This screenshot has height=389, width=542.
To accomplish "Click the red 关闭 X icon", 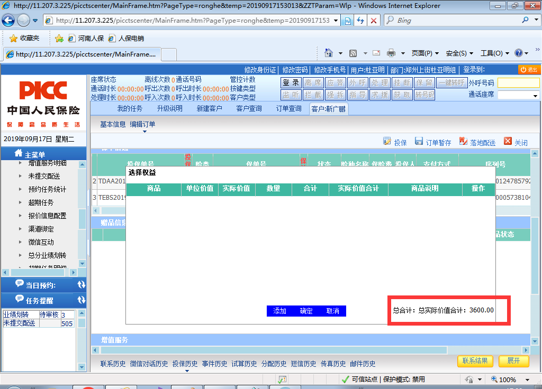I will tap(508, 141).
